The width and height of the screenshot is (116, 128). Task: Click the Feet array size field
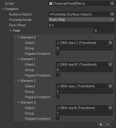point(104,31)
